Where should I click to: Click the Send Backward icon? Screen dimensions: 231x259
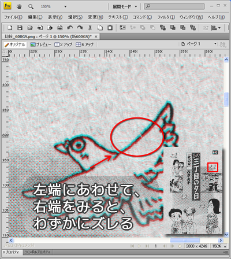pos(182,28)
